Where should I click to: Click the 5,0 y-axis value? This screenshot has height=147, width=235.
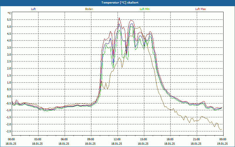[9, 26]
